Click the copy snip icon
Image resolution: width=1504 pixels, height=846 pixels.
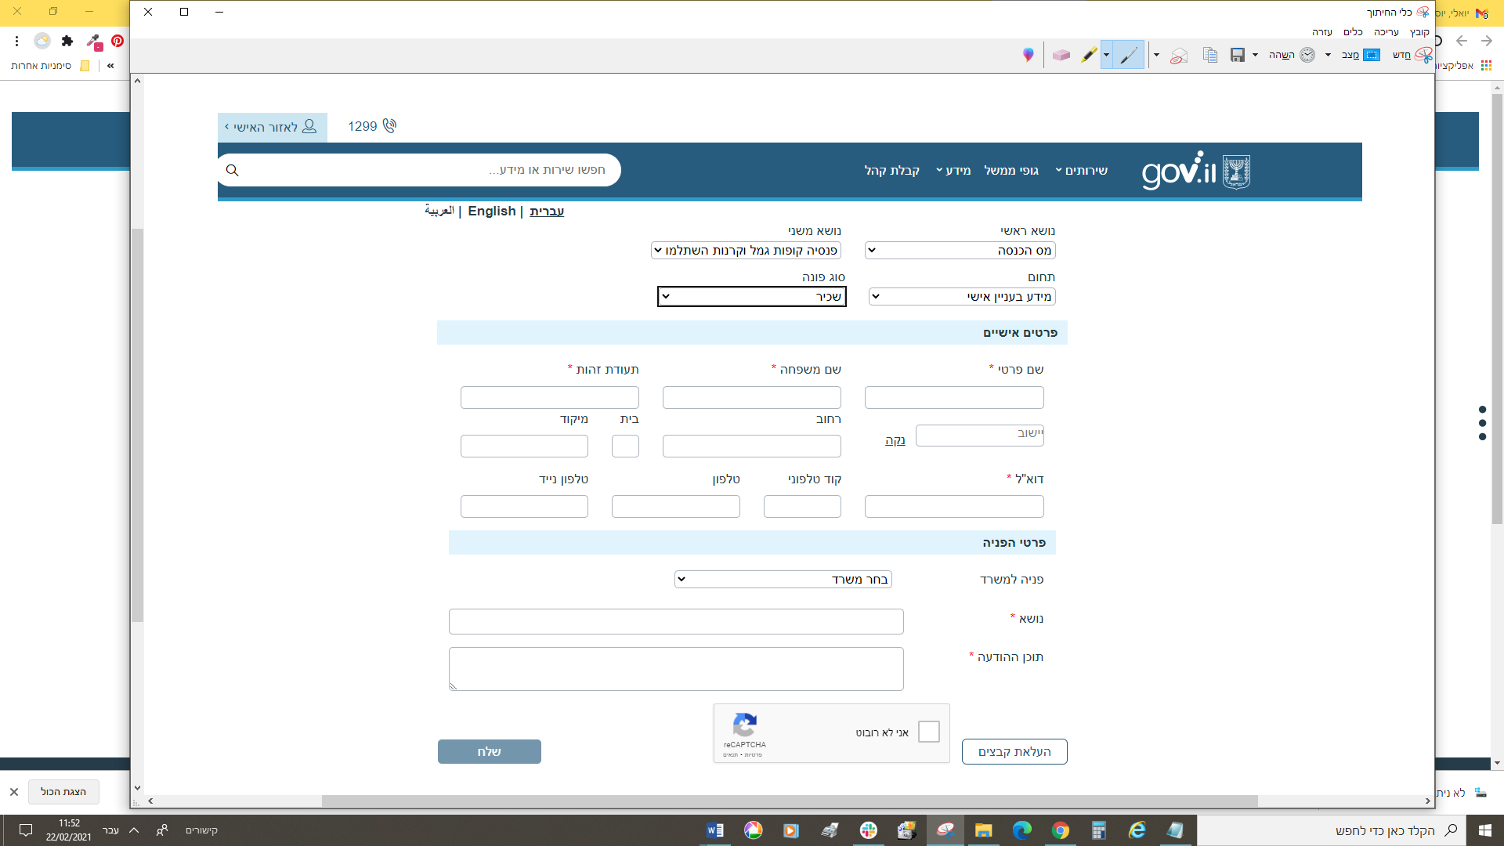1210,55
